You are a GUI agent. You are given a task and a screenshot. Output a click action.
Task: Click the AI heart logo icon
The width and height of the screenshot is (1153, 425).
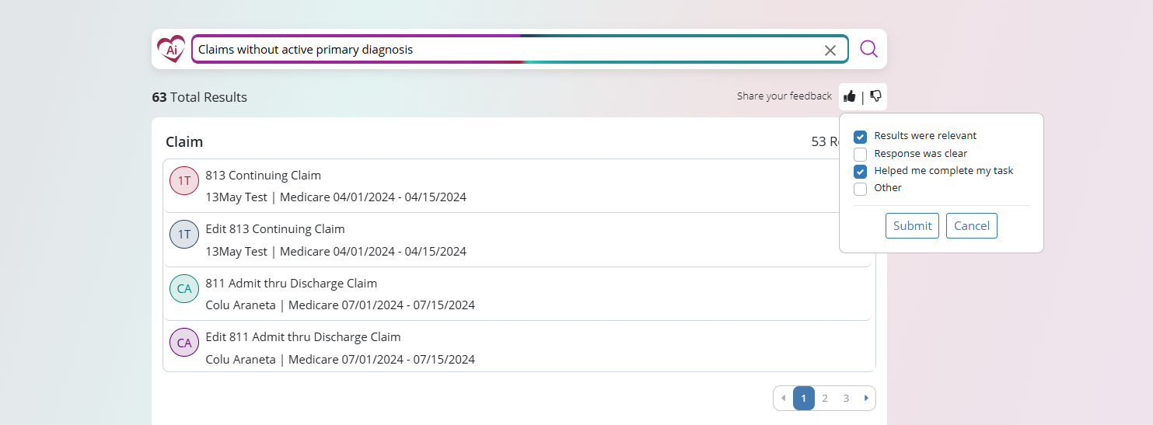click(x=171, y=50)
